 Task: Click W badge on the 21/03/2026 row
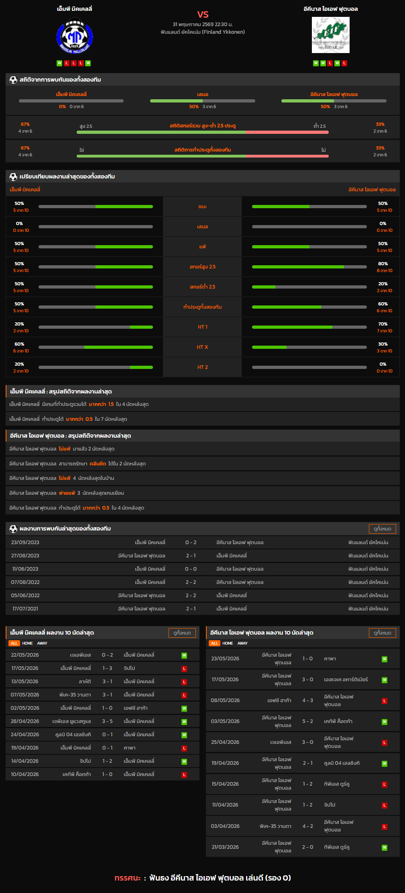[385, 848]
